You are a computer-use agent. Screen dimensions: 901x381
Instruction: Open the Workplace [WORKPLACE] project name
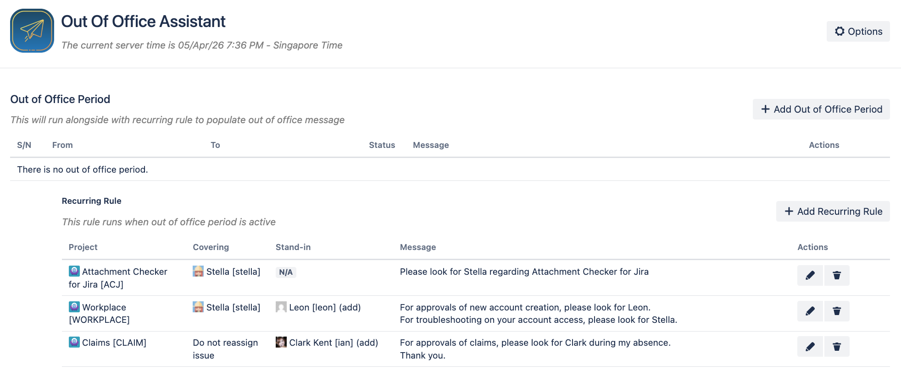tap(99, 314)
